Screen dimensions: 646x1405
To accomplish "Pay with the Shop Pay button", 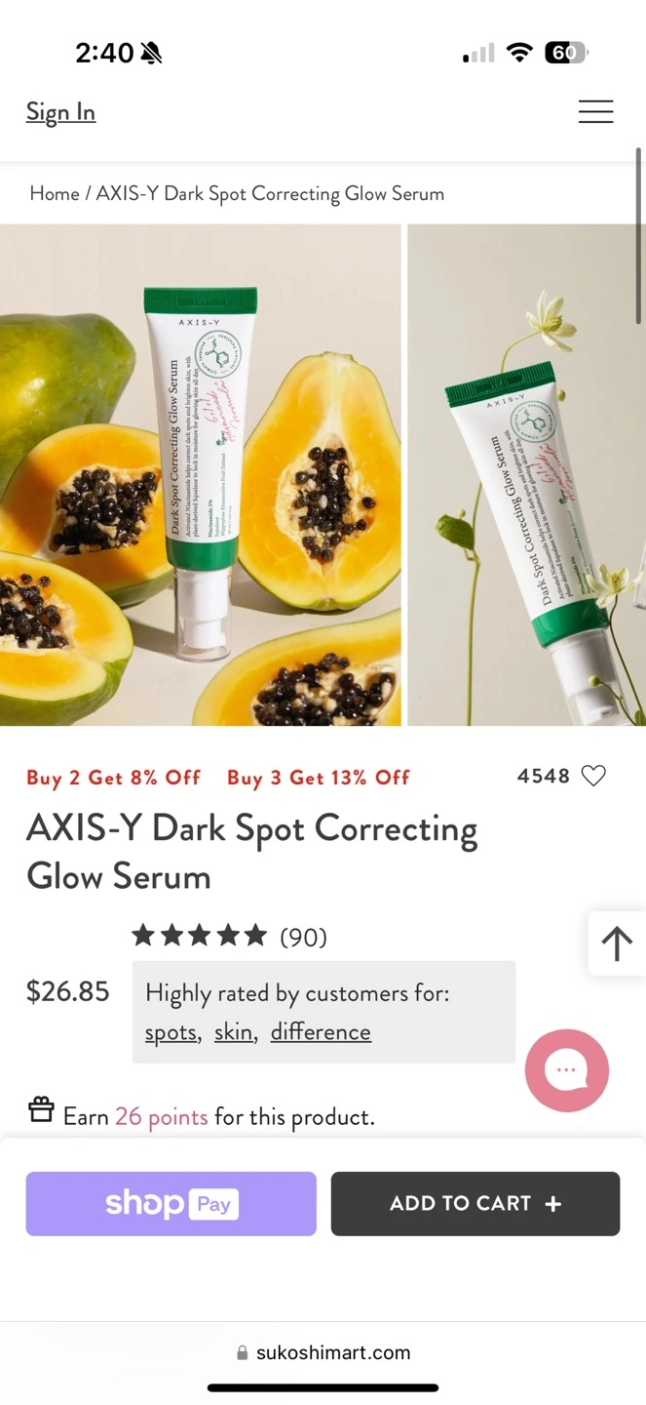I will [x=171, y=1204].
